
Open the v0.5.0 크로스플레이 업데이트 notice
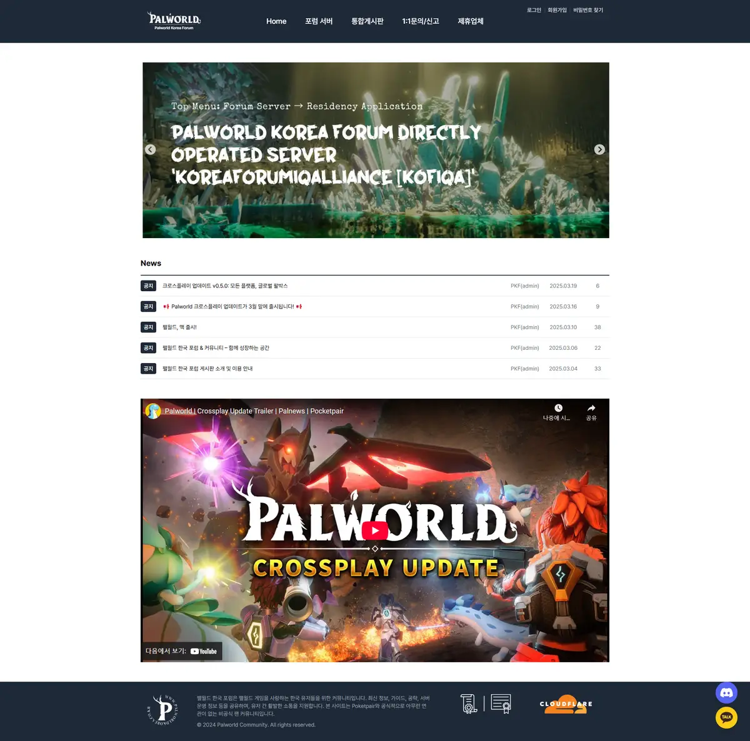click(x=225, y=286)
